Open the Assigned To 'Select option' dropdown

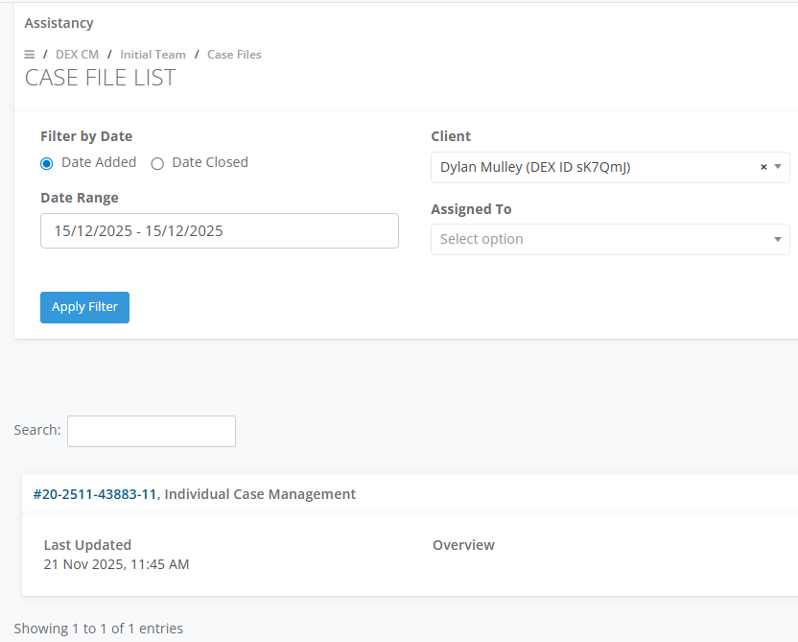[x=610, y=239]
